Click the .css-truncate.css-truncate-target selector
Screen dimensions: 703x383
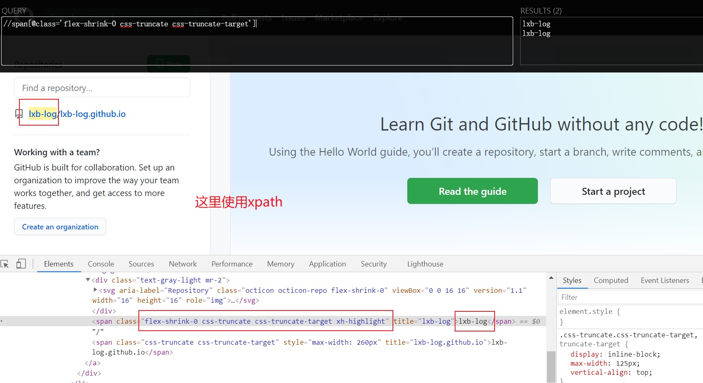628,335
